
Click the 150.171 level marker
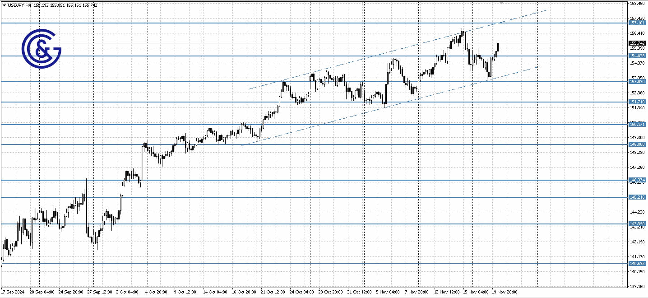pos(637,124)
